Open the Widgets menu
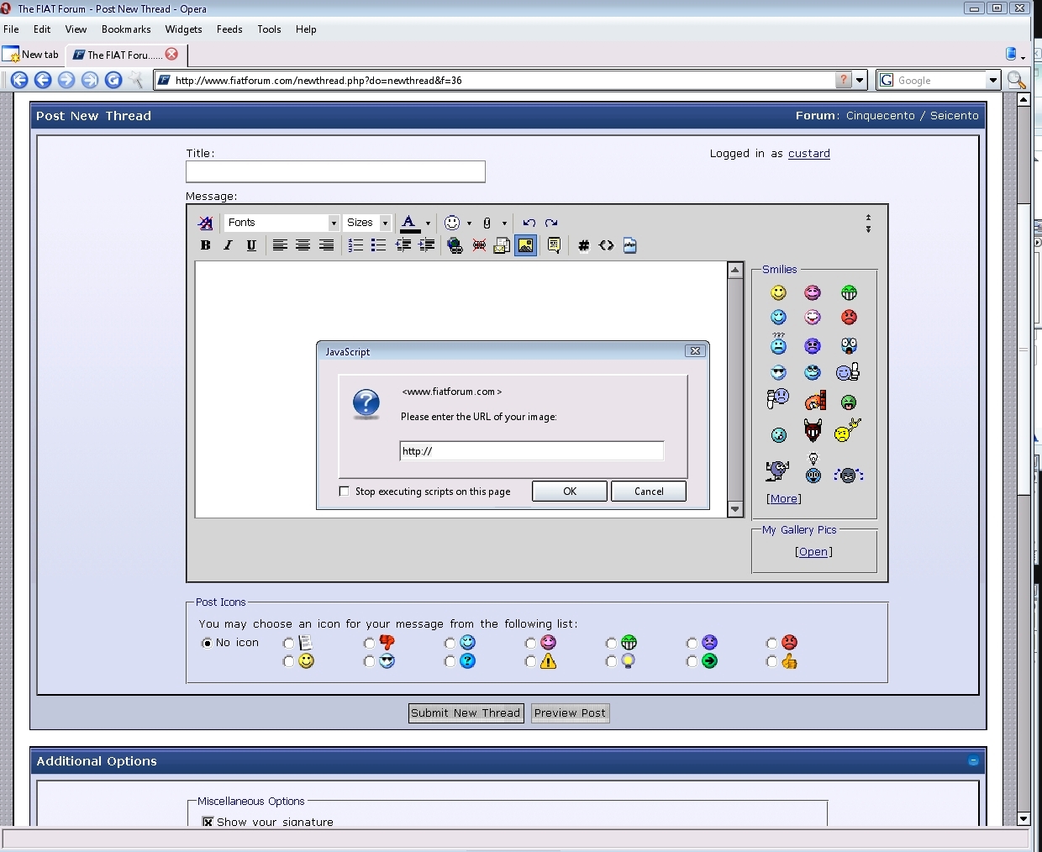This screenshot has width=1042, height=852. (183, 29)
